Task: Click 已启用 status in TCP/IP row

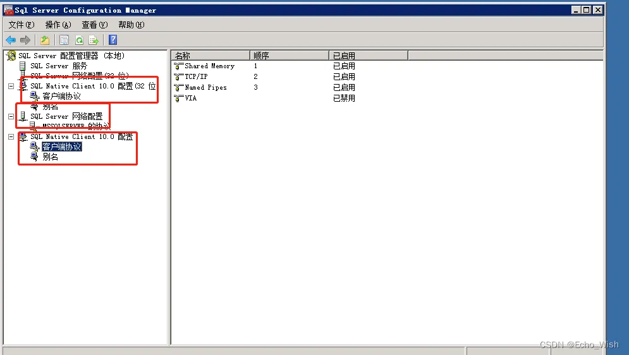Action: click(344, 76)
